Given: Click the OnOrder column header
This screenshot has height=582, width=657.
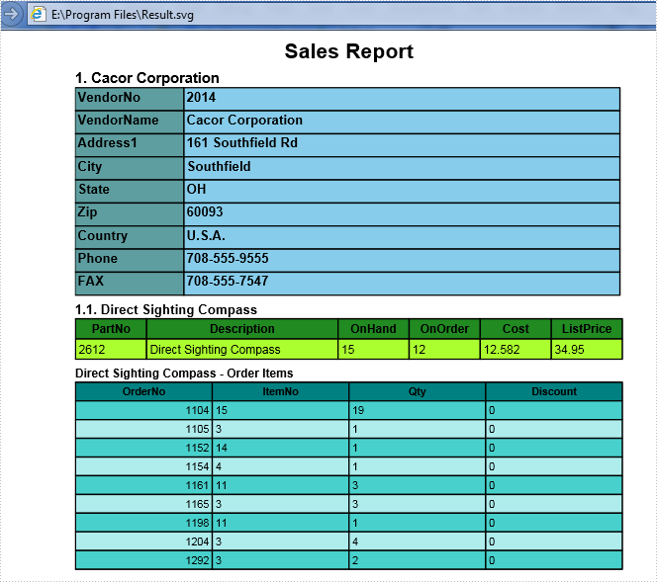Looking at the screenshot, I should coord(444,328).
